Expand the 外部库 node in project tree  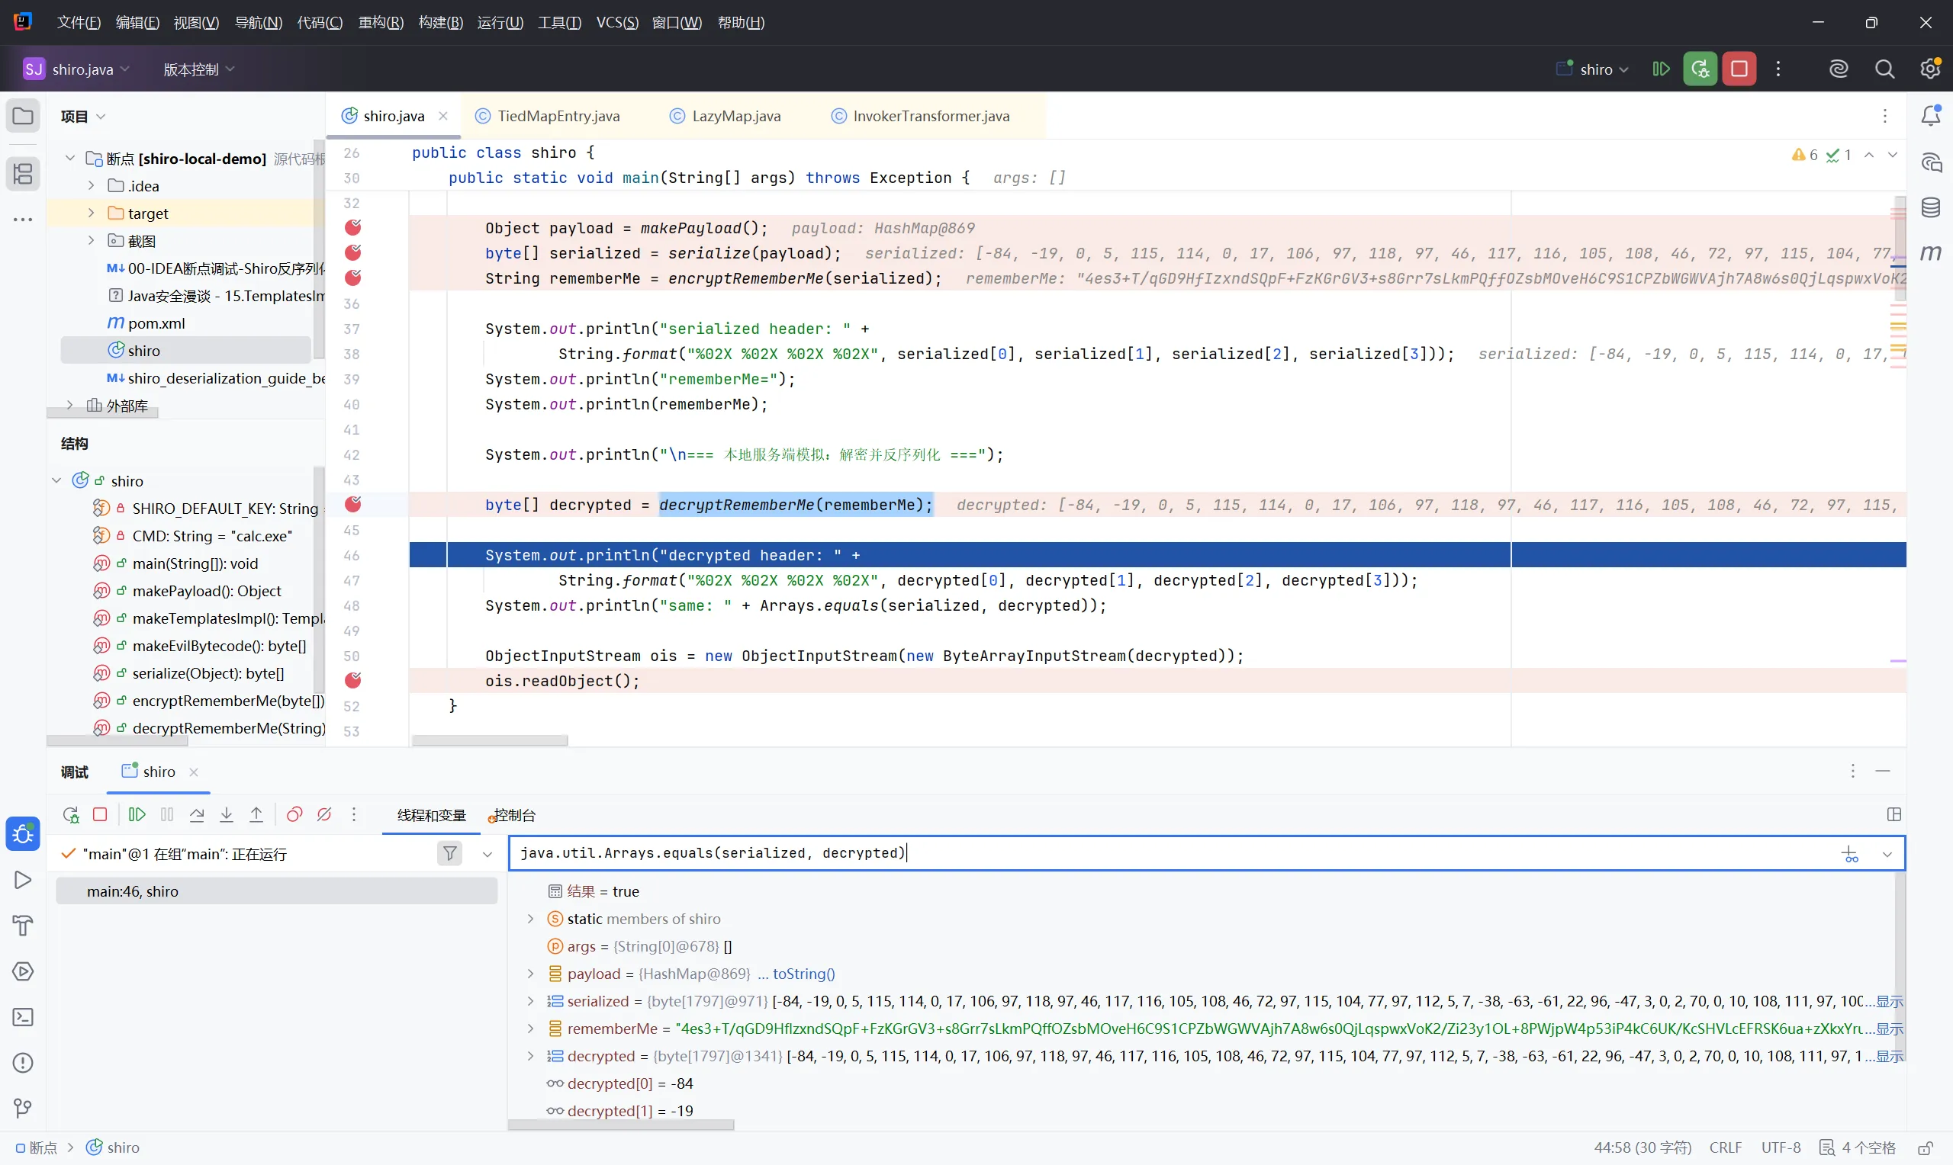pyautogui.click(x=70, y=405)
